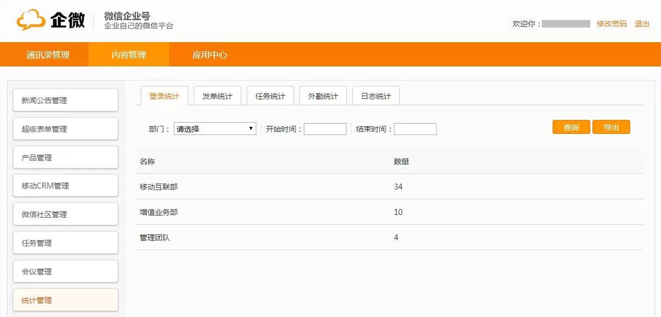Click the 结束时间 input field
The height and width of the screenshot is (317, 661).
415,129
